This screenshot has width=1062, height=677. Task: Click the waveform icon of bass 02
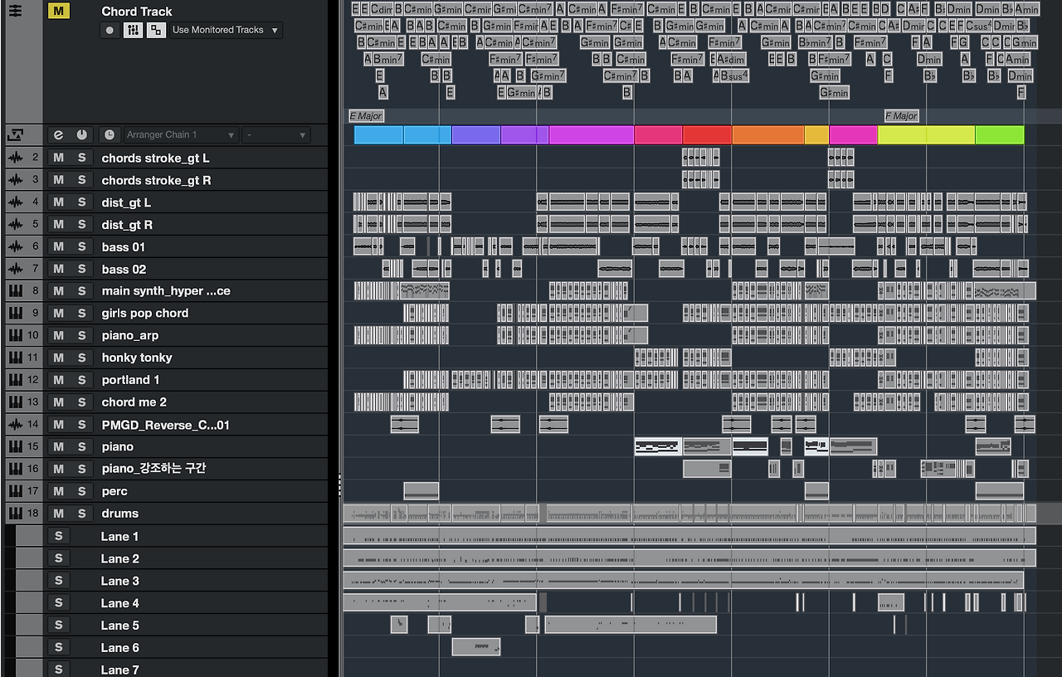[x=15, y=269]
